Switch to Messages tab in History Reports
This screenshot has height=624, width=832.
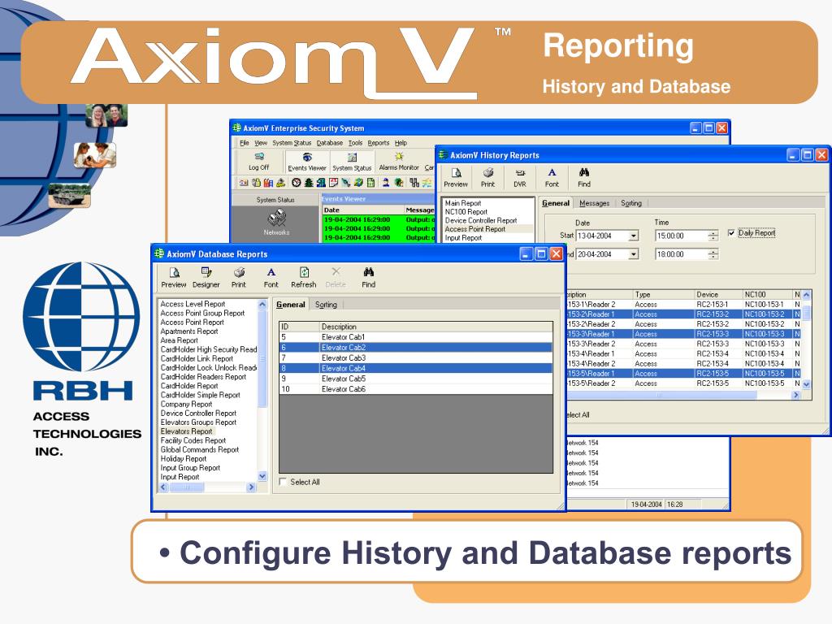[x=594, y=203]
